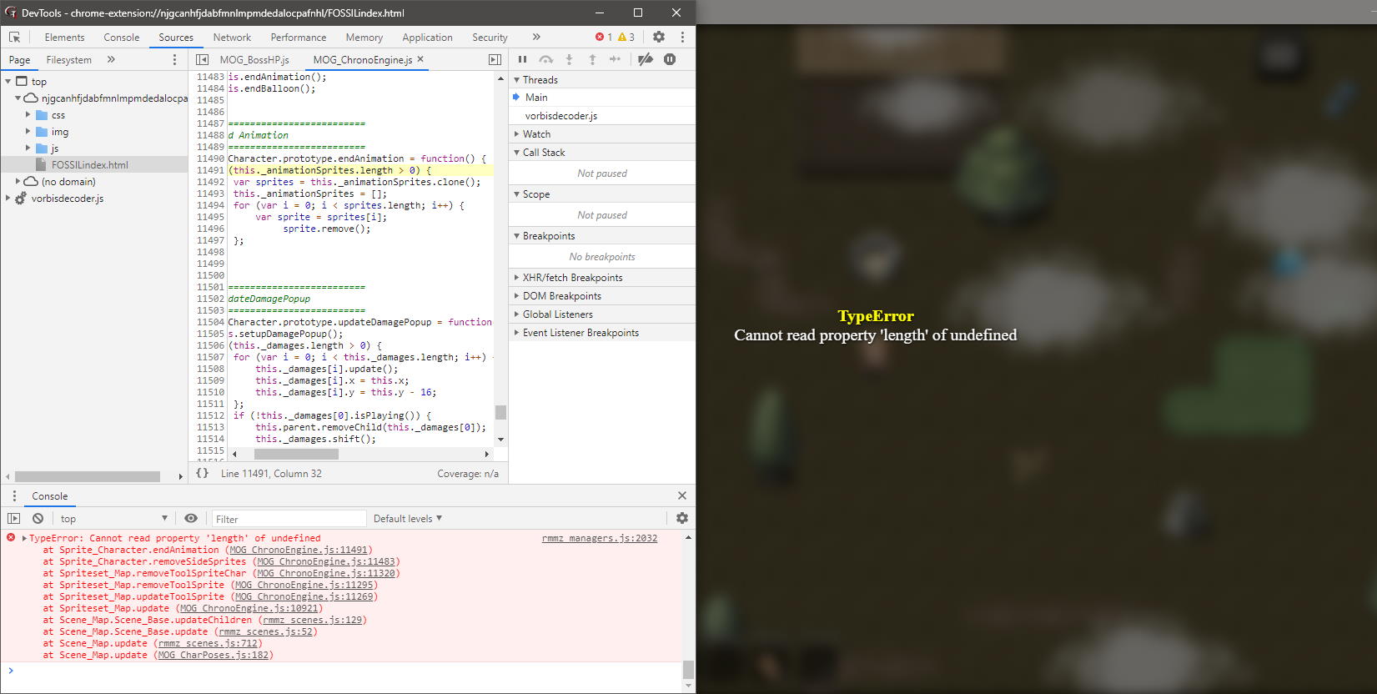Select the Main thread
The image size is (1377, 694).
tap(601, 98)
